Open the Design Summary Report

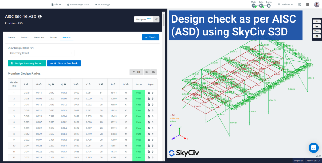tap(27, 63)
